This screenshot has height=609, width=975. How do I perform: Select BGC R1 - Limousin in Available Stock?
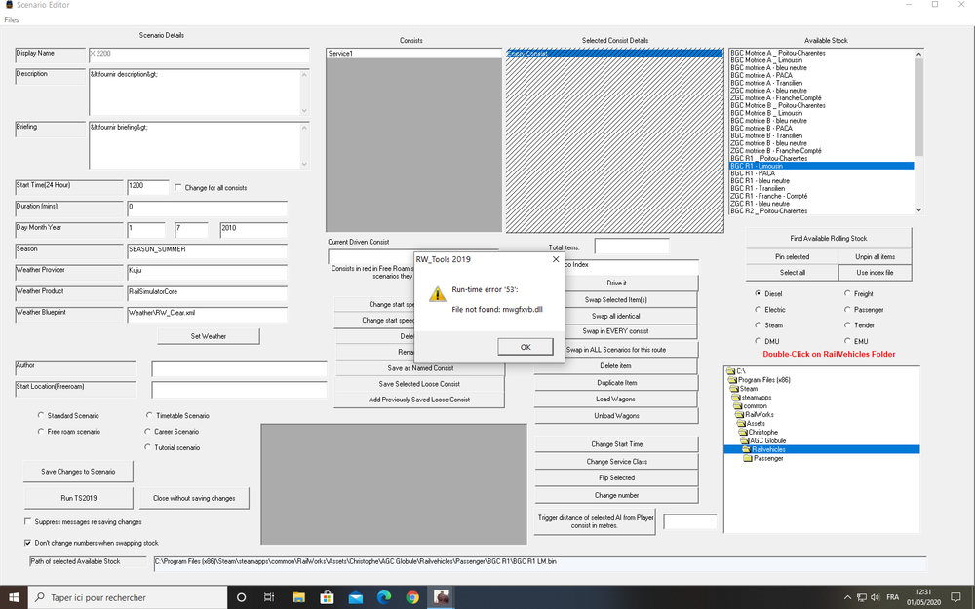[x=770, y=166]
